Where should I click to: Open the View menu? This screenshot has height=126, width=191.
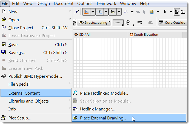(x=28, y=3)
